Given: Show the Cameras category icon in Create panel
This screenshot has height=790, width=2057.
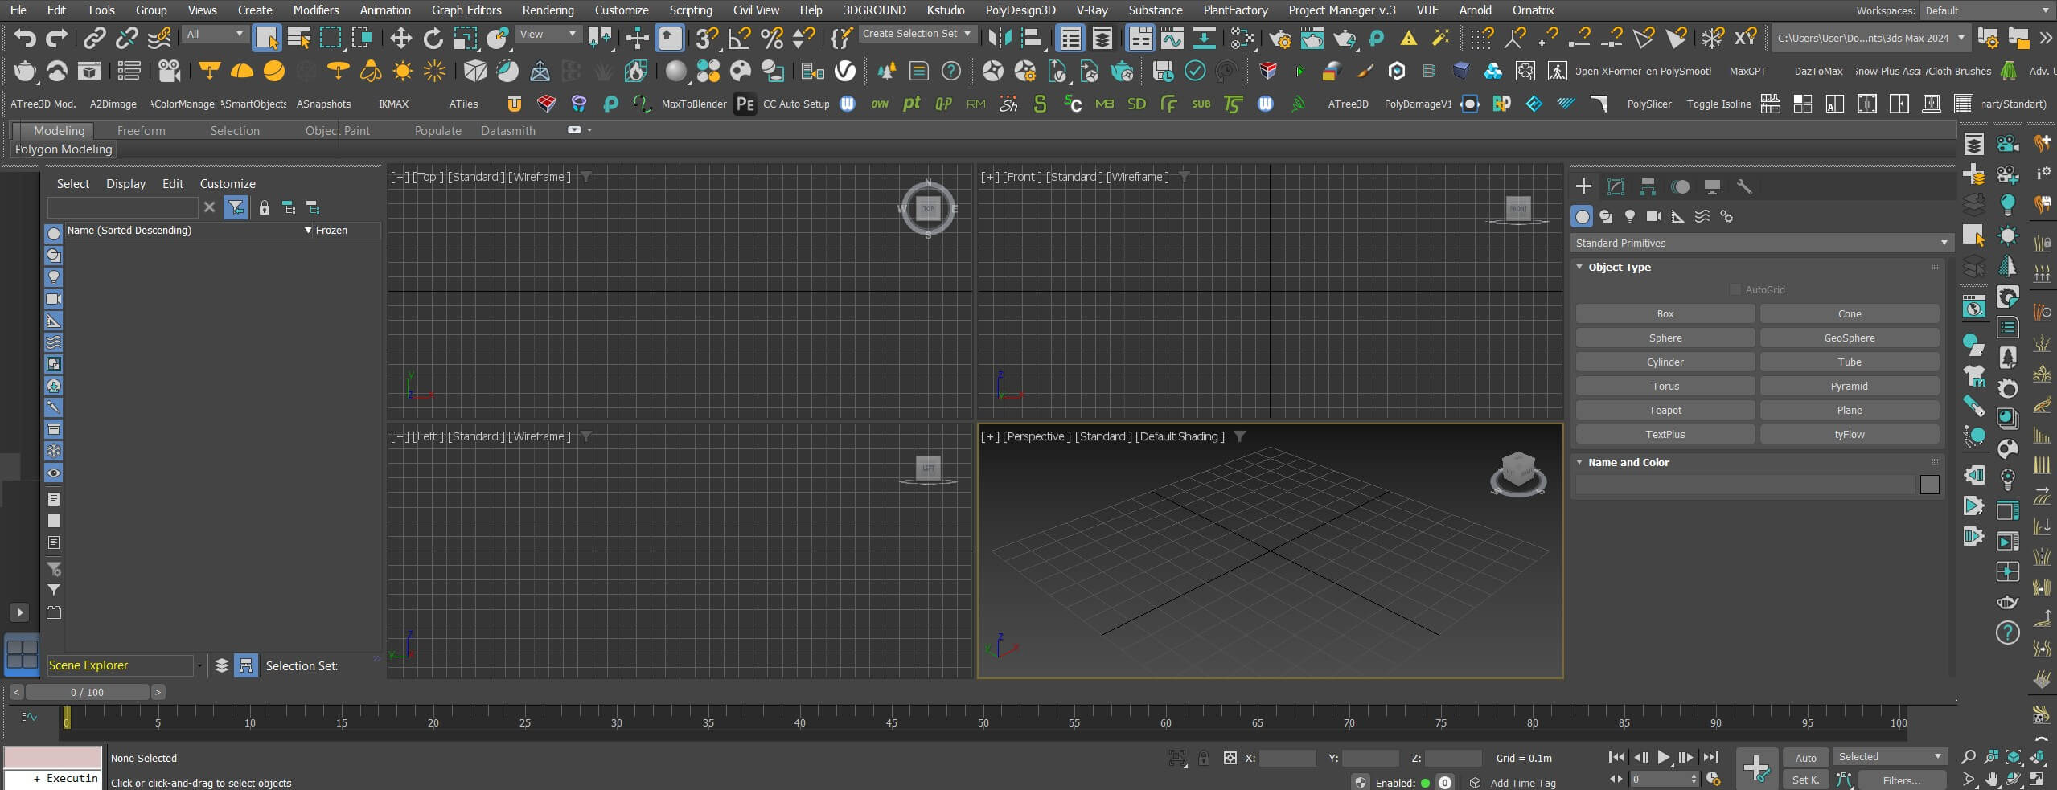Looking at the screenshot, I should [1654, 216].
